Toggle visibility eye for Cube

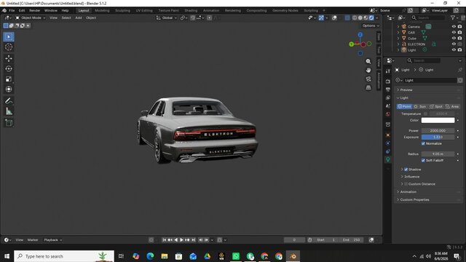454,39
